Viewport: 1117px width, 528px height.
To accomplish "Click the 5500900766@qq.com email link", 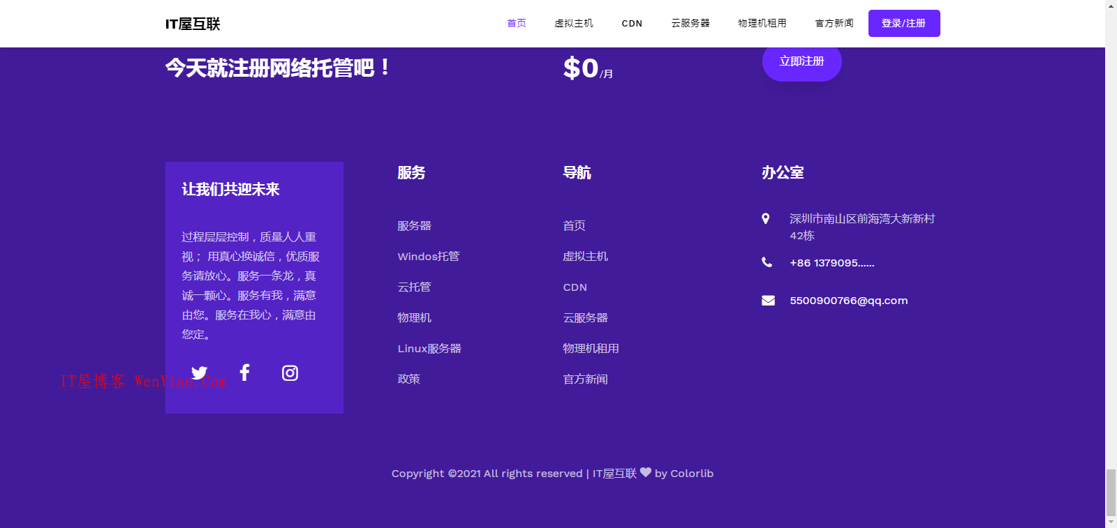I will [x=849, y=301].
